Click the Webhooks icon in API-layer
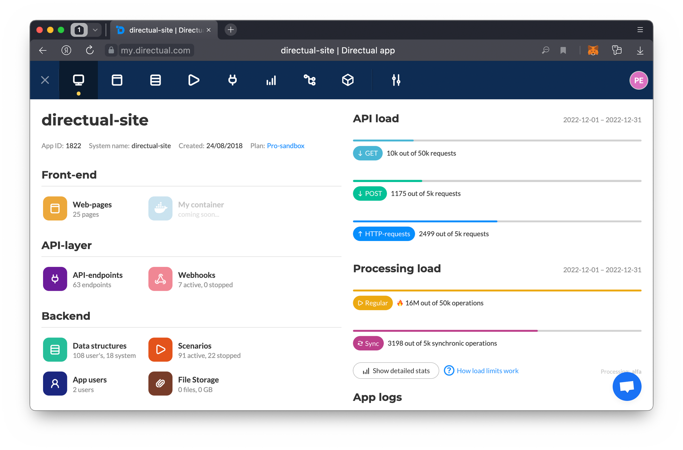 click(161, 280)
